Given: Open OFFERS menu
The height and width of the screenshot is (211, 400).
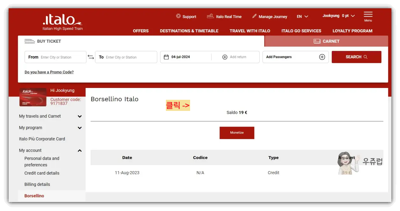Looking at the screenshot, I should tap(141, 31).
